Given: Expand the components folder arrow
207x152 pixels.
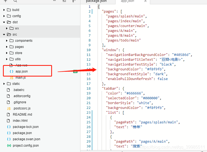Looking at the screenshot, I should click(7, 41).
